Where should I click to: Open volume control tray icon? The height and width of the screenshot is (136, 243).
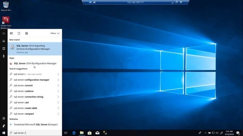pyautogui.click(x=217, y=133)
